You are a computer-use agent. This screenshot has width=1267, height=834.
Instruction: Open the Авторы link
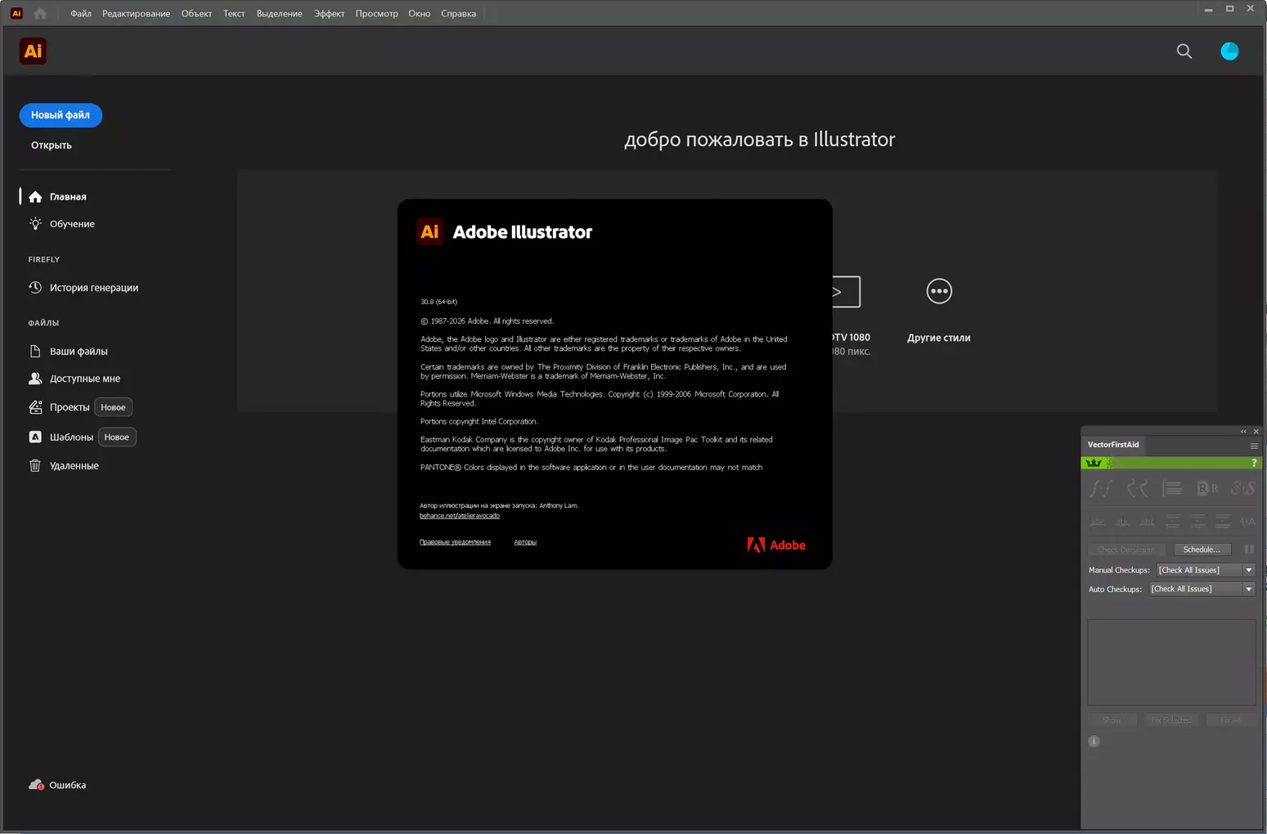[x=525, y=542]
